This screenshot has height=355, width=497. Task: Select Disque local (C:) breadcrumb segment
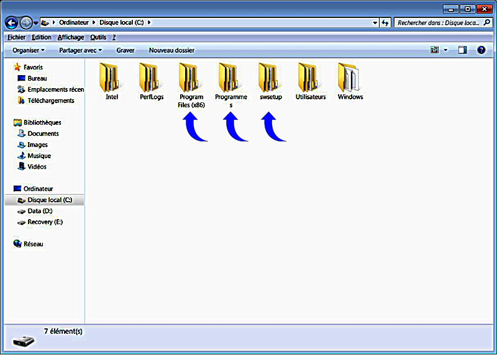(122, 22)
